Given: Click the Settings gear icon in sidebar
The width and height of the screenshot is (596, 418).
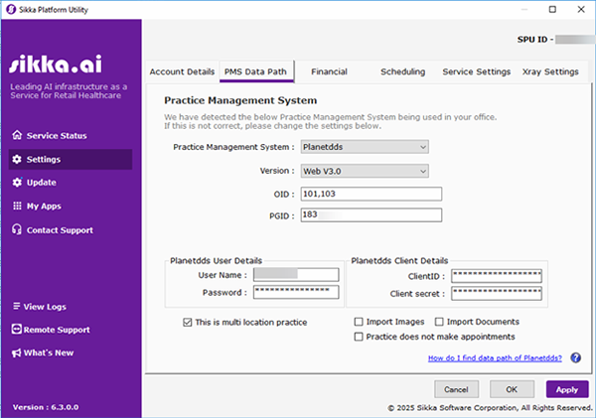Looking at the screenshot, I should click(17, 159).
